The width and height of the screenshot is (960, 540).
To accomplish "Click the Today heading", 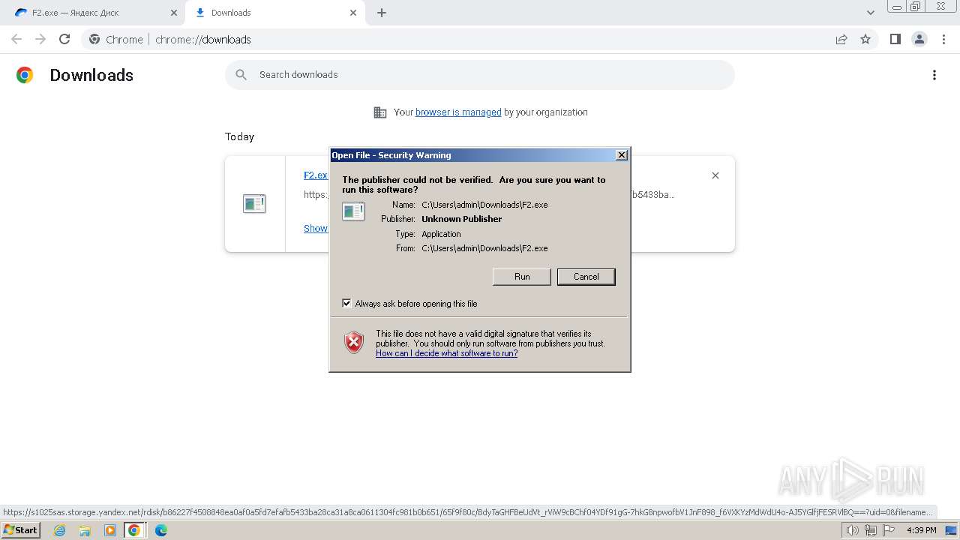I will 239,136.
